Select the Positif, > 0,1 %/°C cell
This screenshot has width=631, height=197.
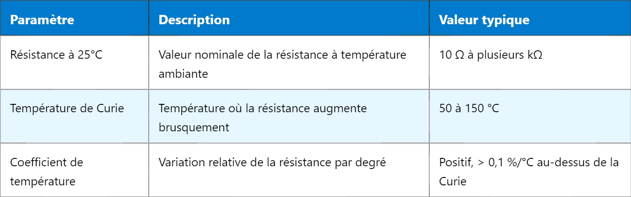point(529,172)
